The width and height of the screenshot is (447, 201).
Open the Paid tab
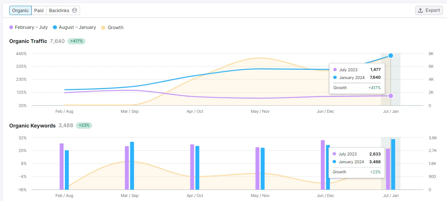click(39, 10)
